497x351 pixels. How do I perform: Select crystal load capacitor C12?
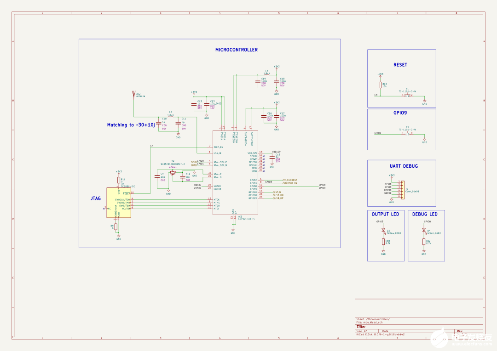point(182,176)
